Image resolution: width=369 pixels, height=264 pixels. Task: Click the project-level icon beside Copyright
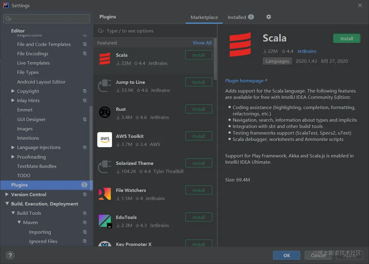coord(85,91)
